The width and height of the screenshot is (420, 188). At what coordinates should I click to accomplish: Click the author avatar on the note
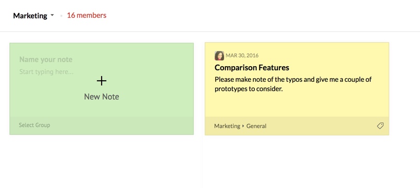(219, 56)
